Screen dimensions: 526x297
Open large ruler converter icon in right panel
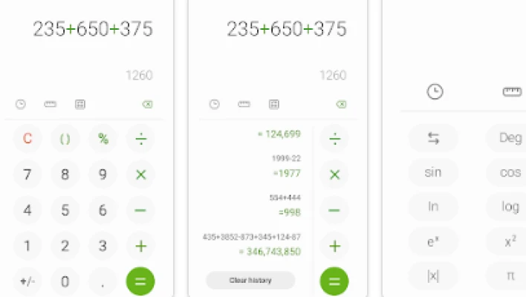(x=512, y=91)
